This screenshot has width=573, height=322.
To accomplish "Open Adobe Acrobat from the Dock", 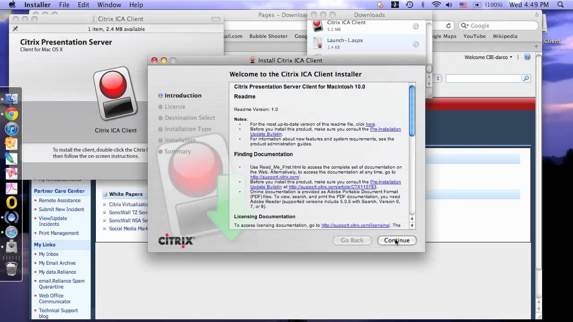I will pyautogui.click(x=11, y=188).
